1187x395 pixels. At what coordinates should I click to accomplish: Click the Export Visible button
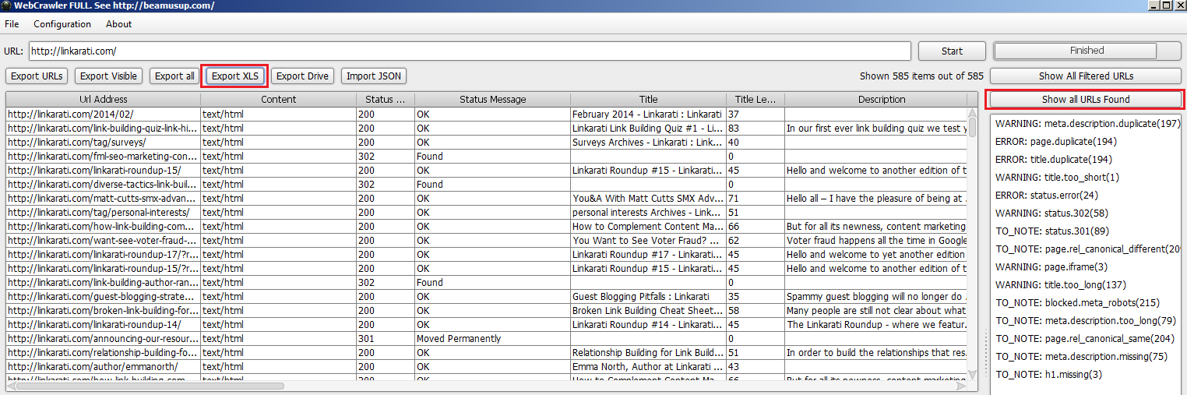point(109,76)
